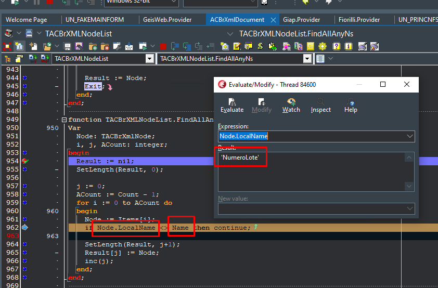Screen dimensions: 438x288
Task: Toggle the breakpoint marker on line 954
Action: tap(25, 161)
